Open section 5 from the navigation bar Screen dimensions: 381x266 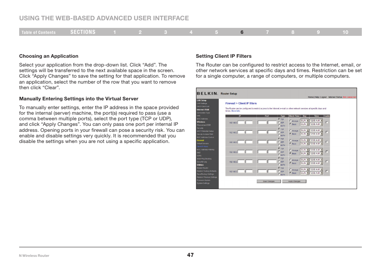coord(216,32)
